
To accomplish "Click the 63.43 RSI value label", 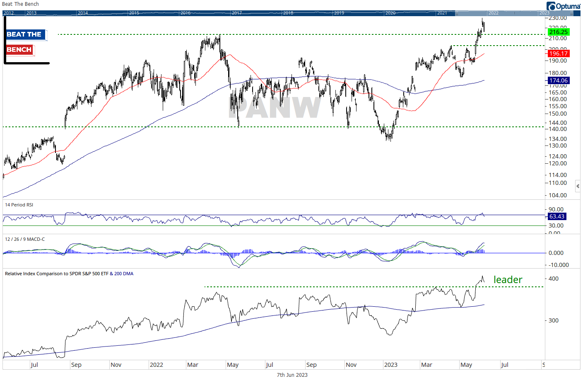I will click(556, 216).
